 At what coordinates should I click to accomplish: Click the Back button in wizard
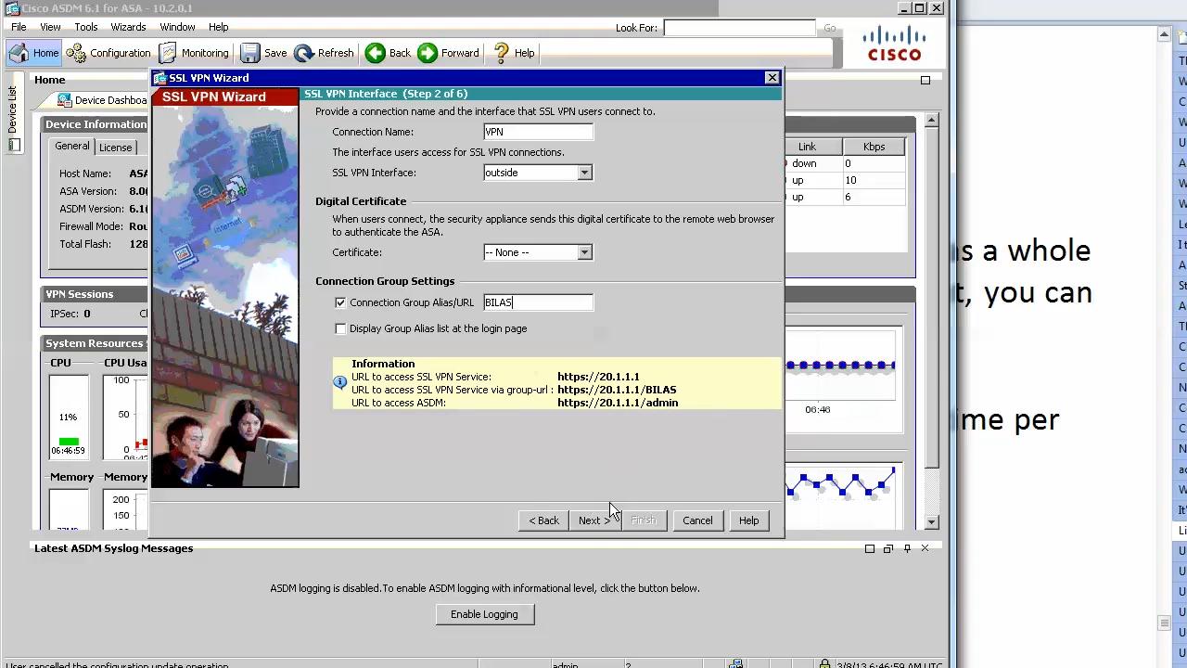point(544,520)
